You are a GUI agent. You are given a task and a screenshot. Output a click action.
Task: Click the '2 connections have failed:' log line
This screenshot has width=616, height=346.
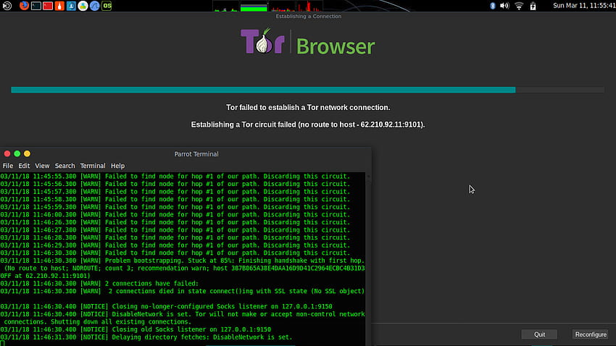(99, 284)
